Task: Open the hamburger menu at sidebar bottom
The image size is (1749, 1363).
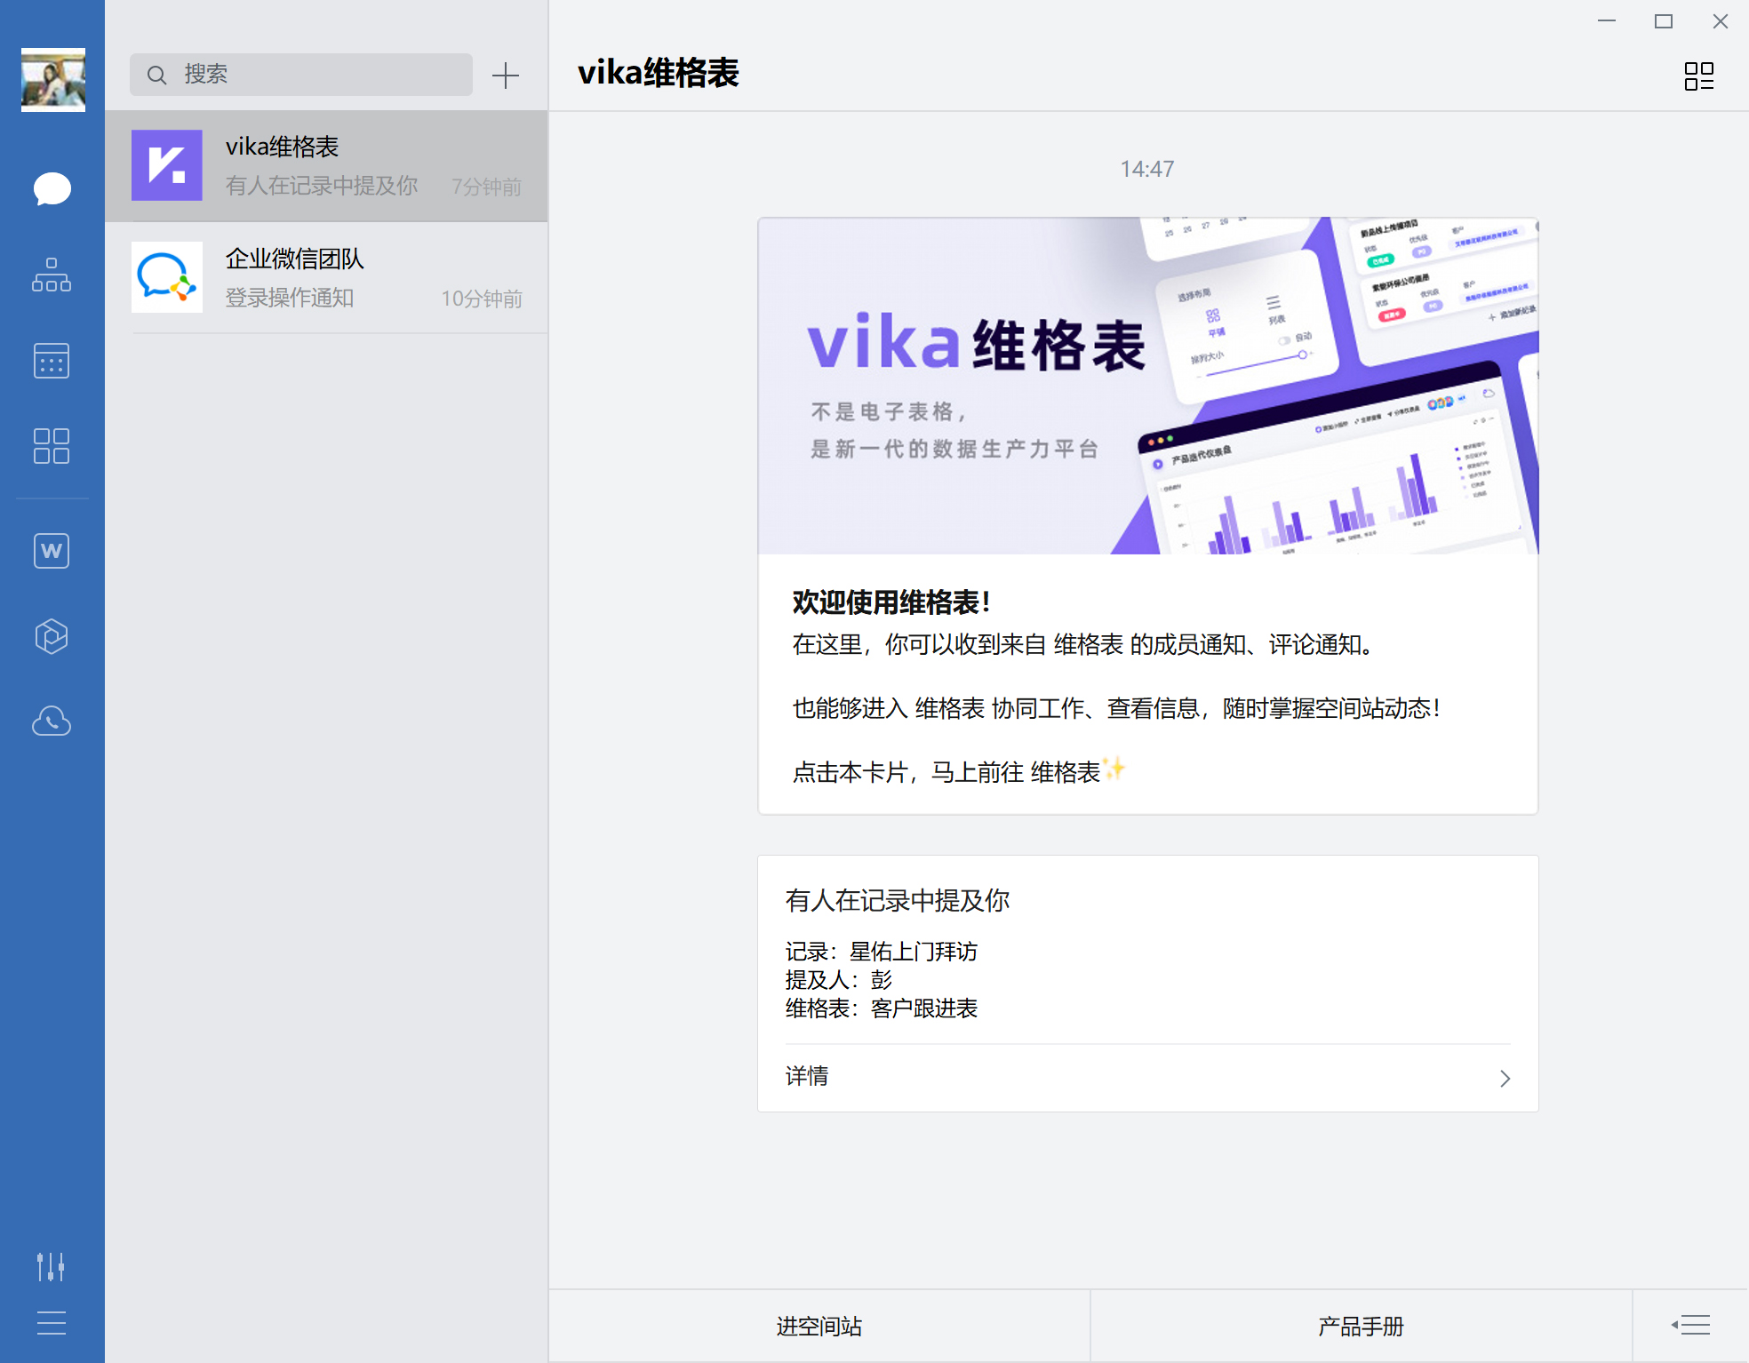Action: 51,1323
